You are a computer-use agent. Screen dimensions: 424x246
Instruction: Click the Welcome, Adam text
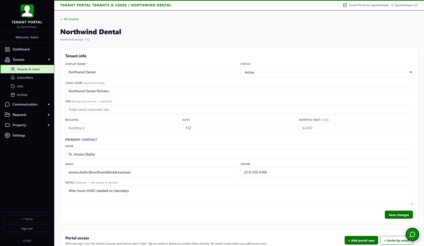(x=27, y=37)
